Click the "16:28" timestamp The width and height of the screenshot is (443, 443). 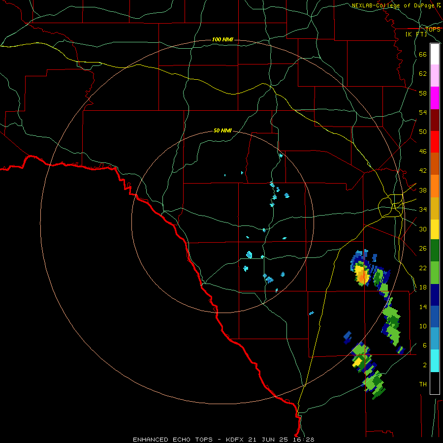[303, 440]
